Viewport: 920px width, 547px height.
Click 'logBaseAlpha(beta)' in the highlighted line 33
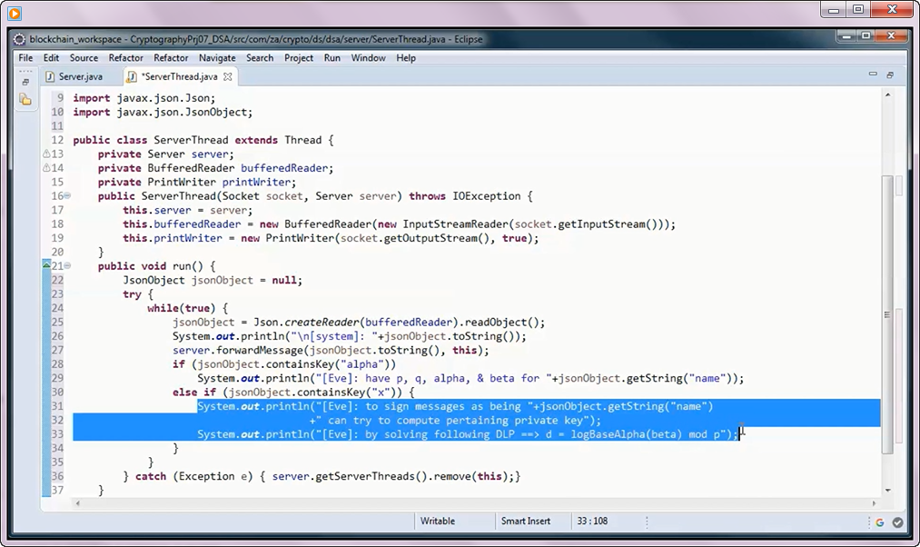point(627,434)
